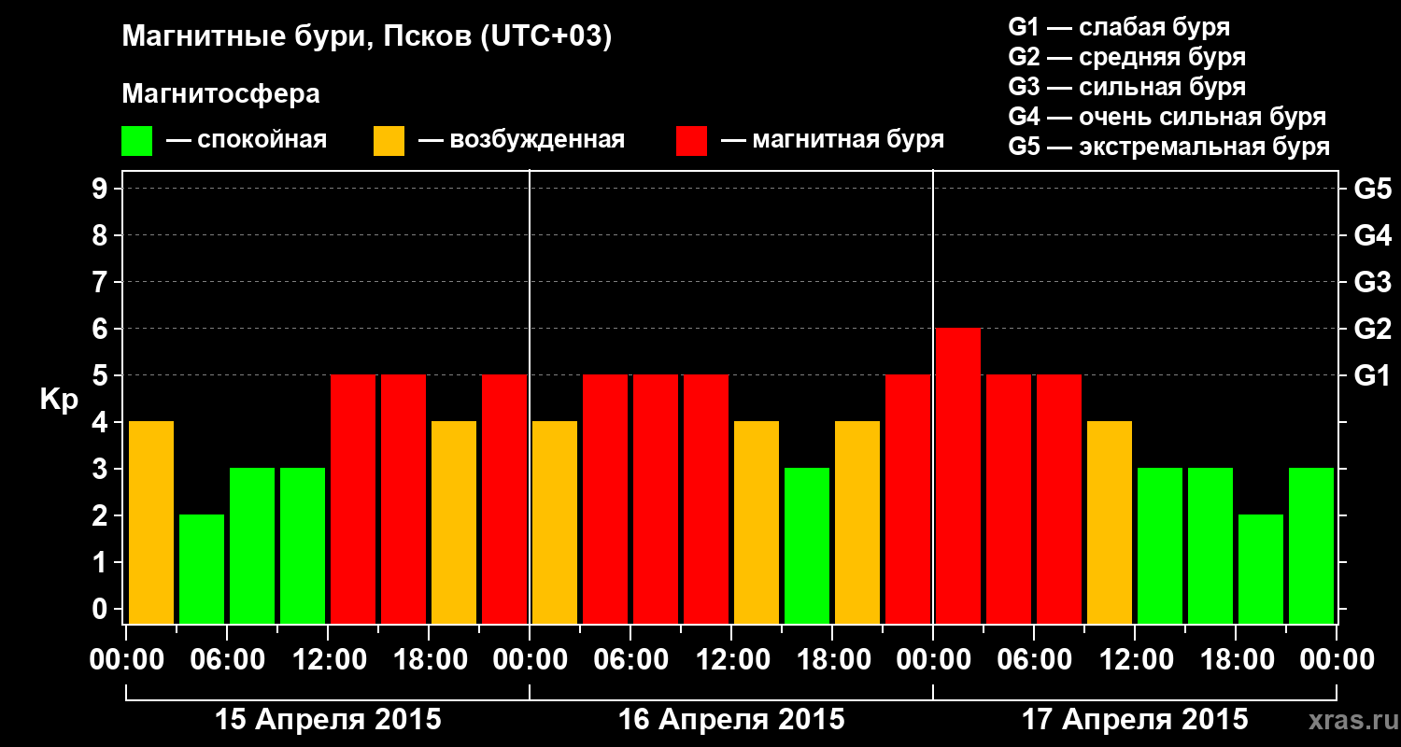1401x747 pixels.
Task: Click the red 'магнитная буря' legend swatch
Action: (x=691, y=141)
